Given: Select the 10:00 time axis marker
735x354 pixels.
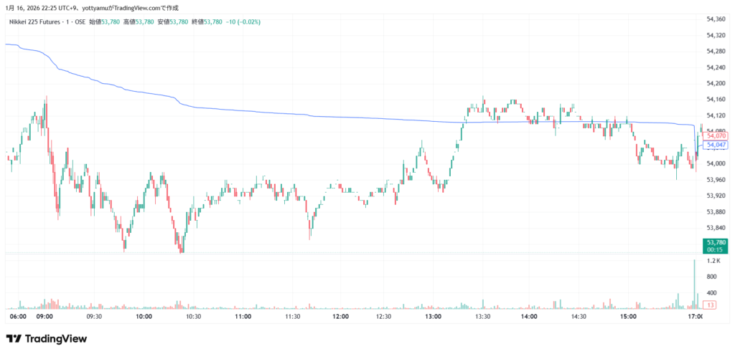Looking at the screenshot, I should 143,317.
